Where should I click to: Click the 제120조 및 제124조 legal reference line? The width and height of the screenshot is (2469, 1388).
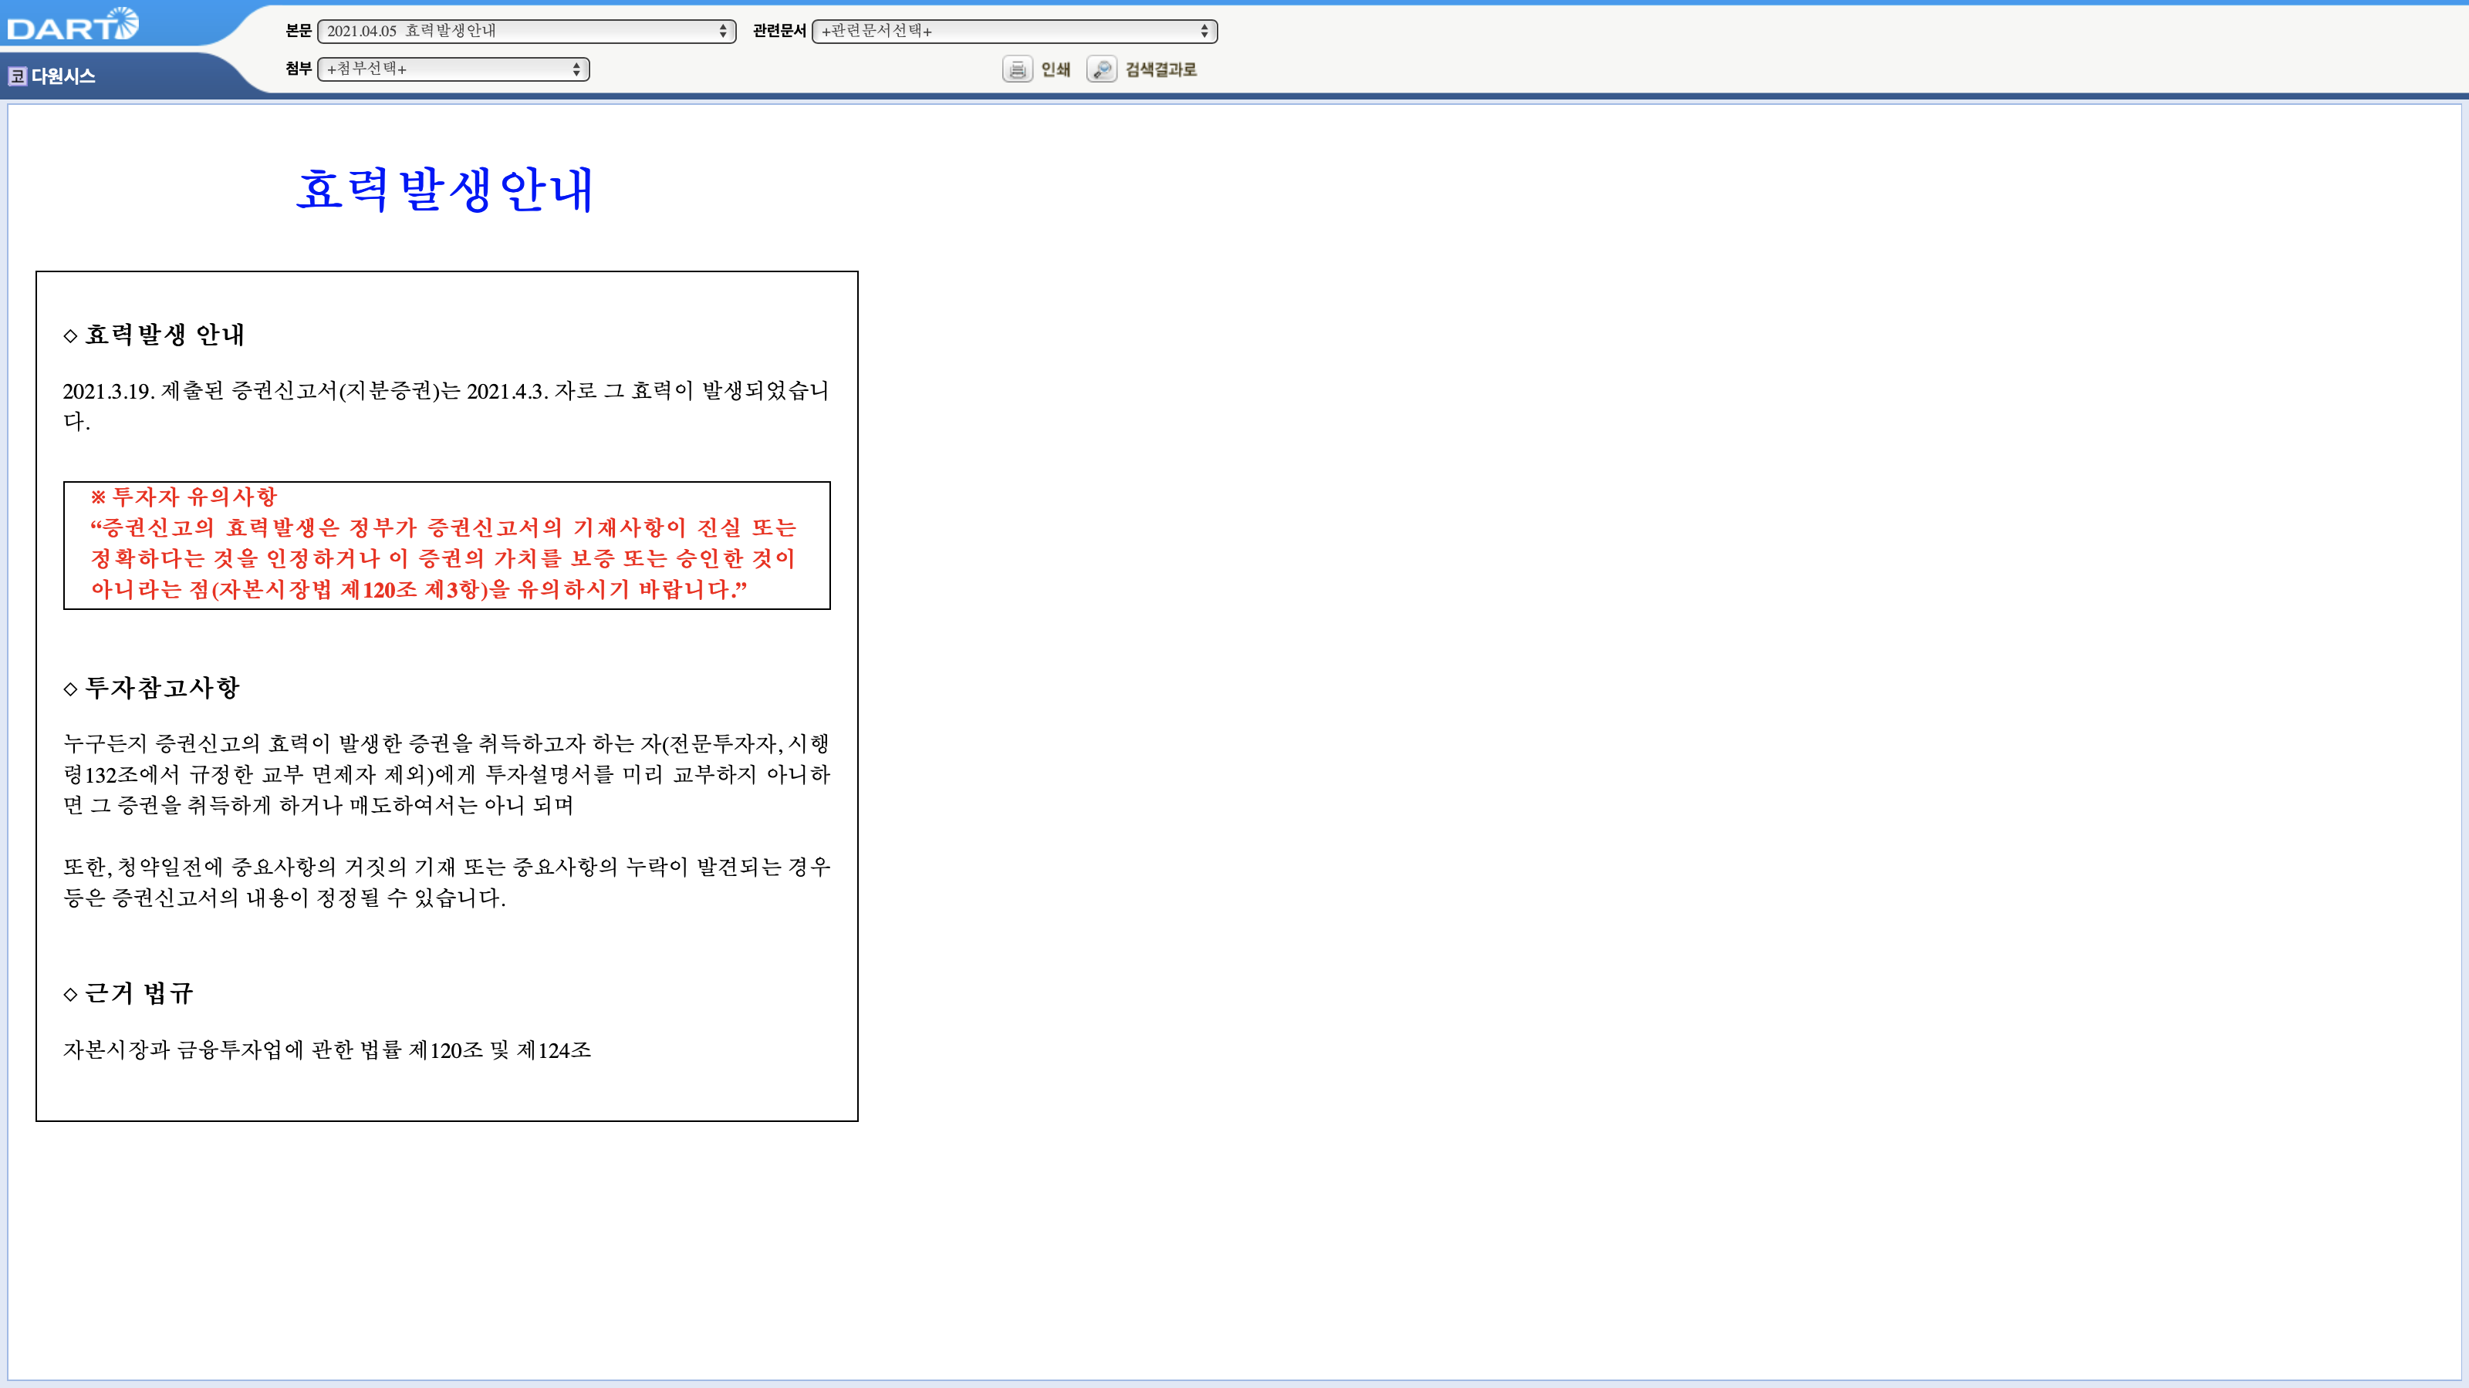[x=327, y=1049]
